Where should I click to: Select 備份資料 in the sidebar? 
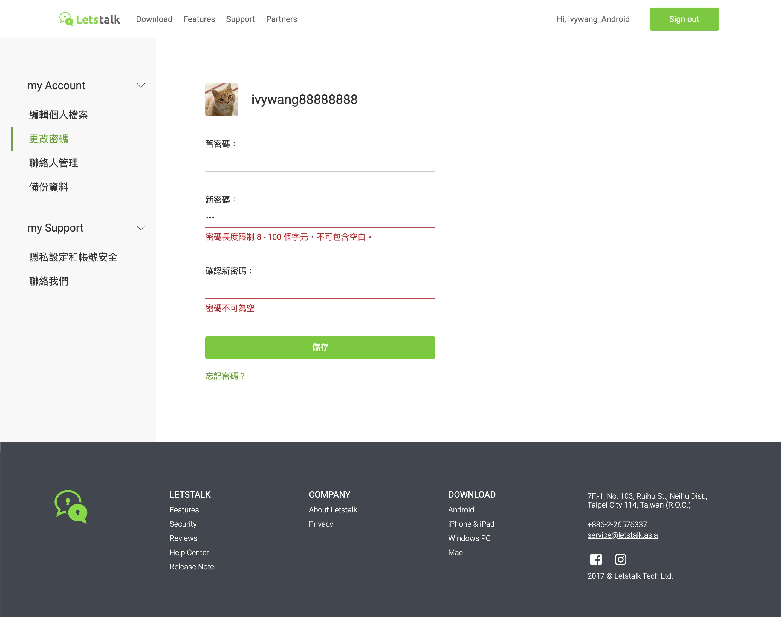point(48,187)
